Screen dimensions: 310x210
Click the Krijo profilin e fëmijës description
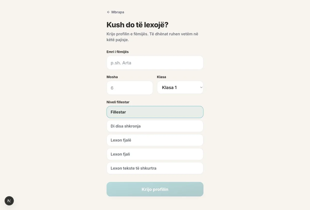(x=152, y=37)
